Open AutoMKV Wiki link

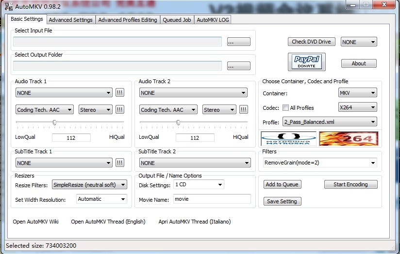point(35,222)
